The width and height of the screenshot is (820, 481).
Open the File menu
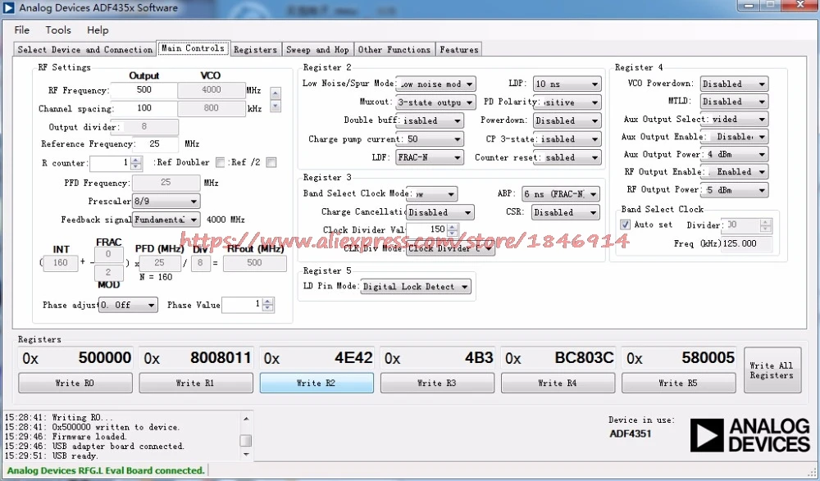click(x=21, y=29)
